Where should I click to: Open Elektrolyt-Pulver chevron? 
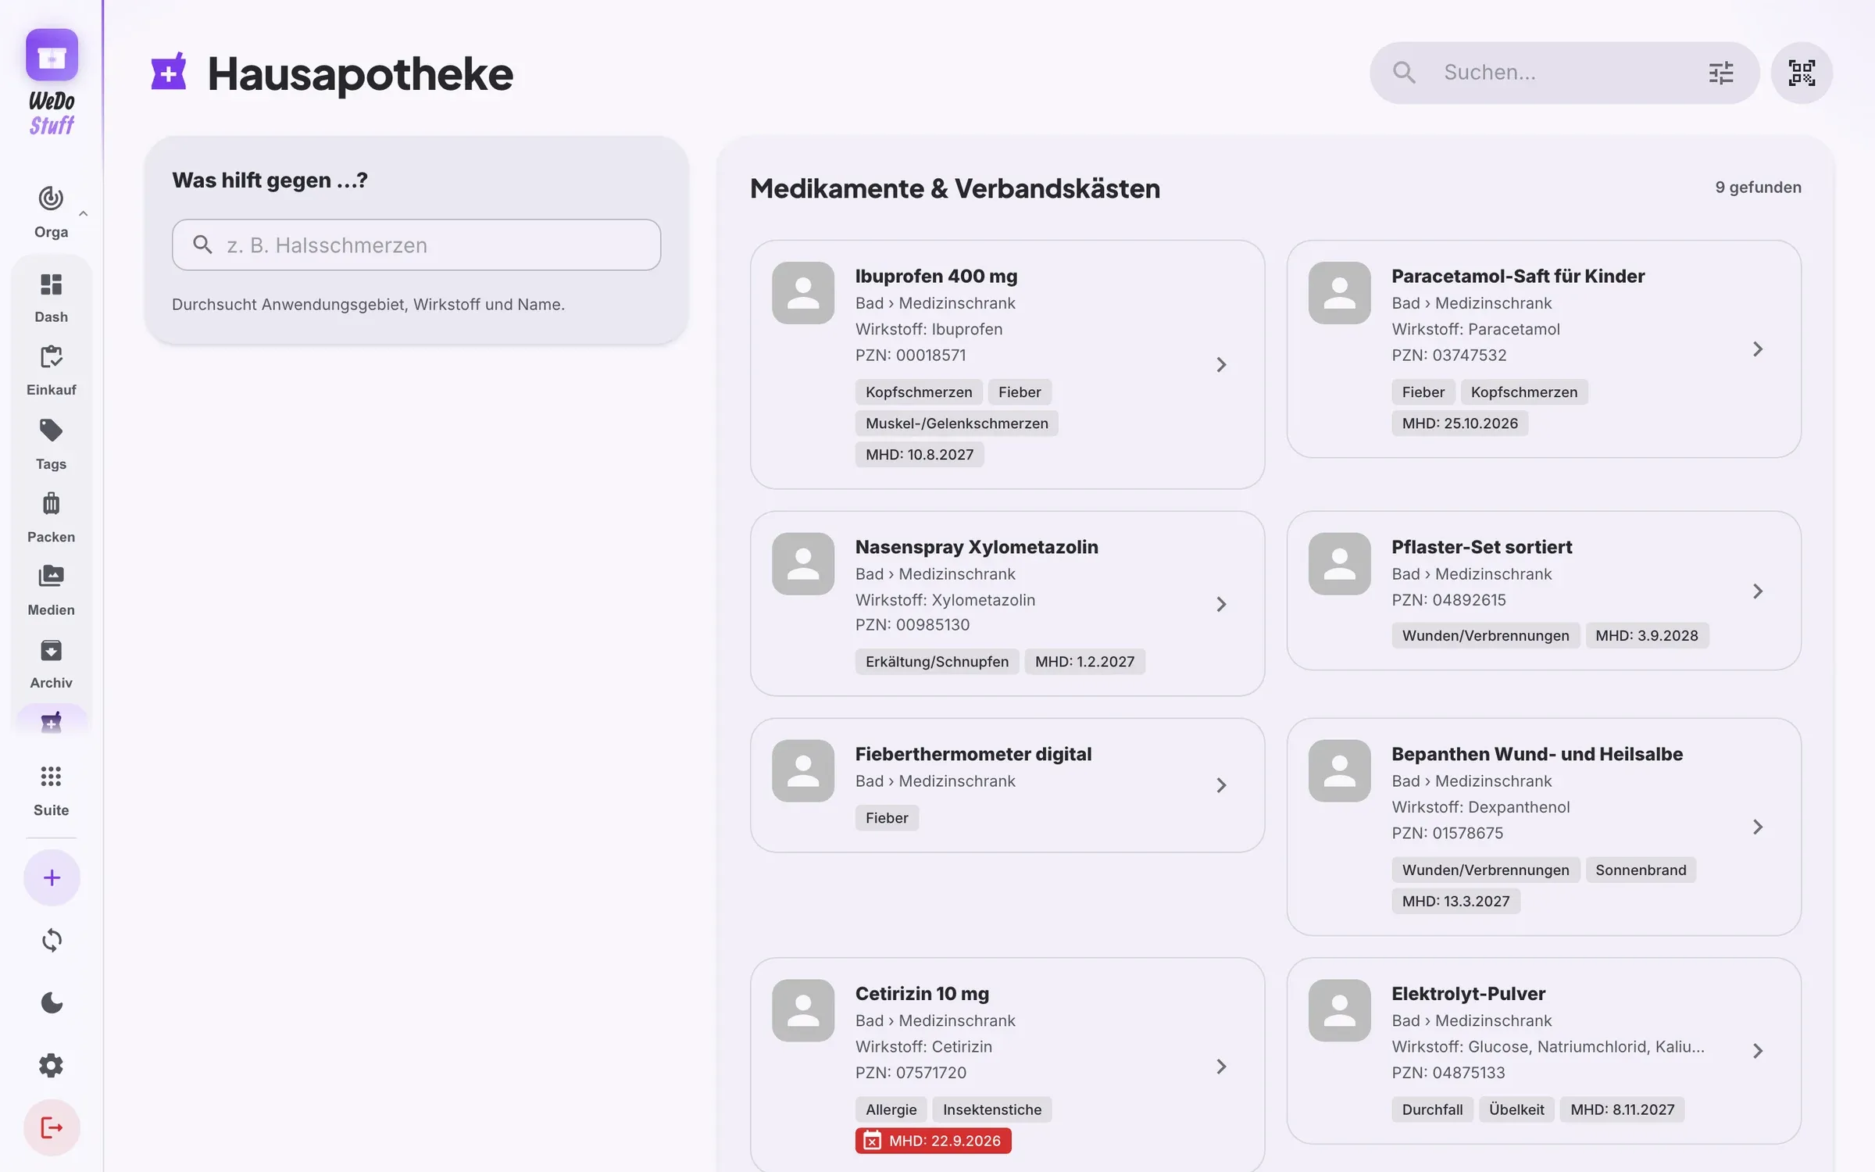(x=1758, y=1051)
